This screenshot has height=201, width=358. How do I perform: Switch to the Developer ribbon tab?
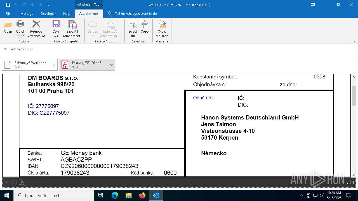pyautogui.click(x=48, y=13)
